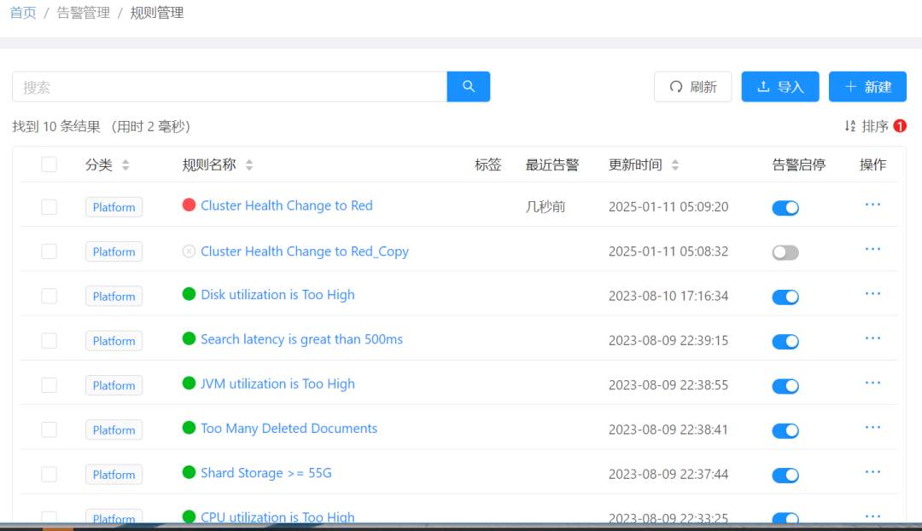Click disabled status icon of Cluster Health Change to Red_Copy
The height and width of the screenshot is (531, 922).
coord(189,251)
